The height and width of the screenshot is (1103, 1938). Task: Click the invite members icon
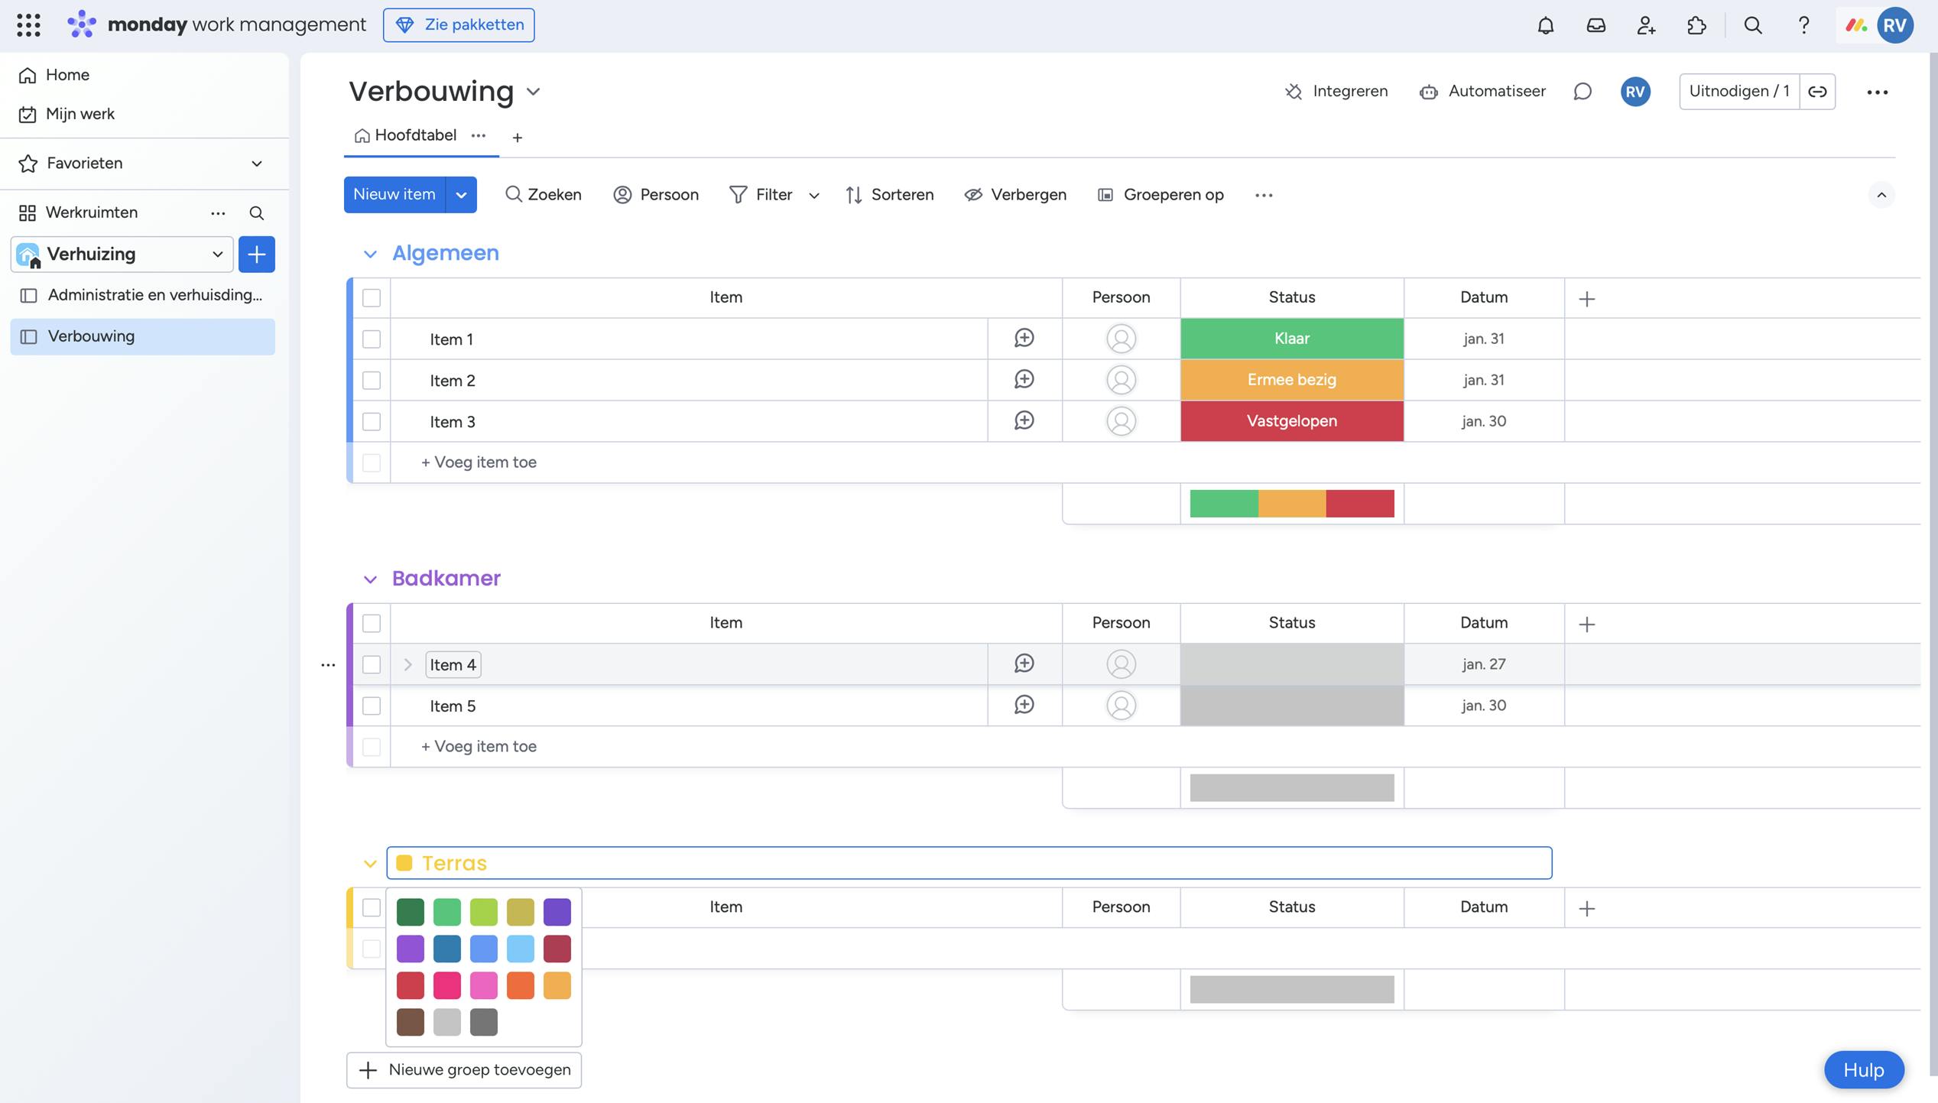click(x=1646, y=25)
